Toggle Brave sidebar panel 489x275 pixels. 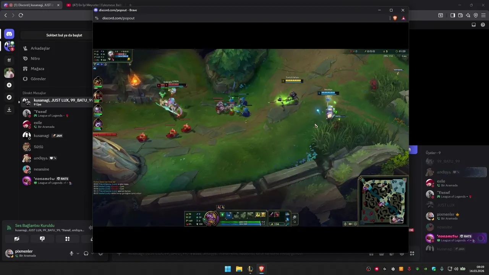point(453,15)
